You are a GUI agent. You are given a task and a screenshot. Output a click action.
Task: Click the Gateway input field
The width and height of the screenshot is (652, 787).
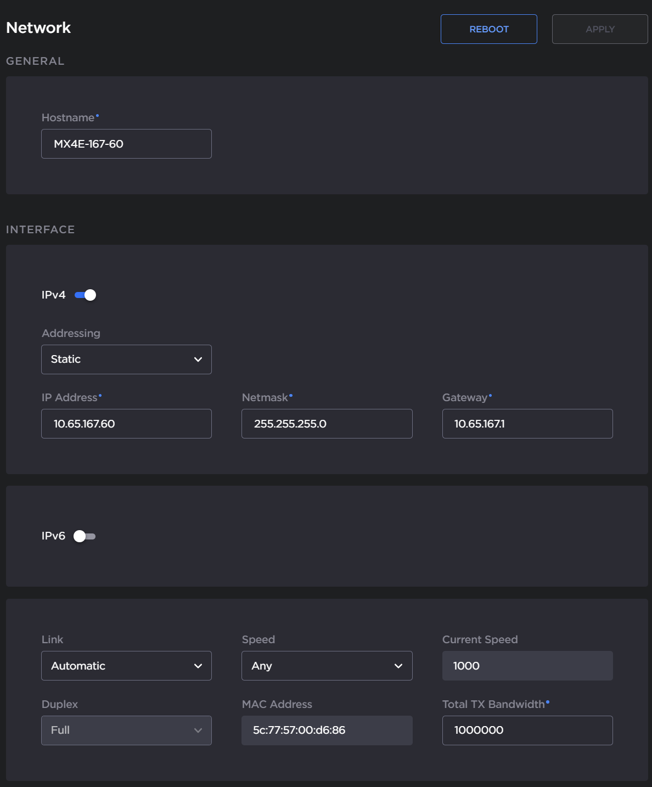click(x=527, y=424)
